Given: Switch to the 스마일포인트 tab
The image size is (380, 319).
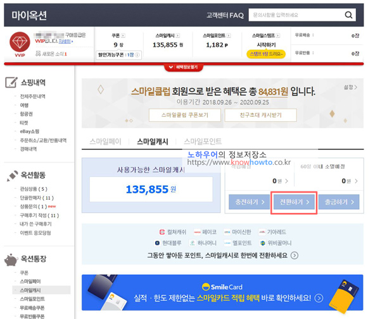Looking at the screenshot, I should pyautogui.click(x=203, y=141).
